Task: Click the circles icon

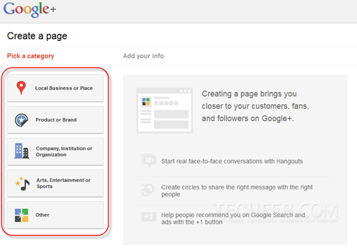Action: pyautogui.click(x=148, y=190)
